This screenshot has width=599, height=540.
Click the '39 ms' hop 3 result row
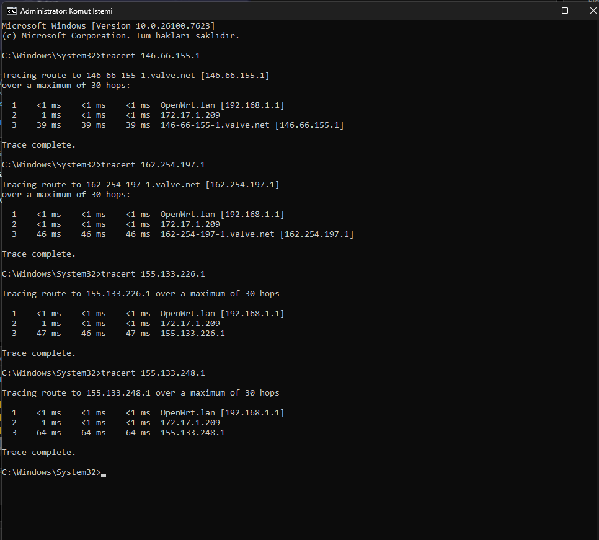point(177,125)
